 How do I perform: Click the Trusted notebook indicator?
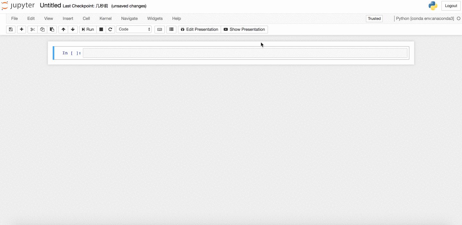click(x=374, y=18)
